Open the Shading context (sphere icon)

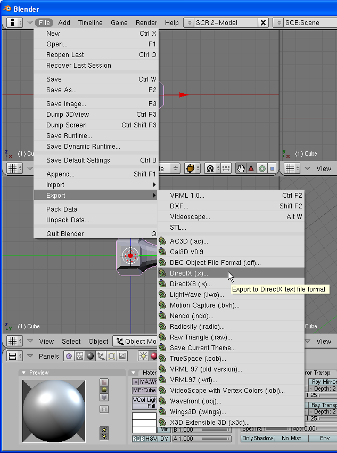[x=91, y=356]
